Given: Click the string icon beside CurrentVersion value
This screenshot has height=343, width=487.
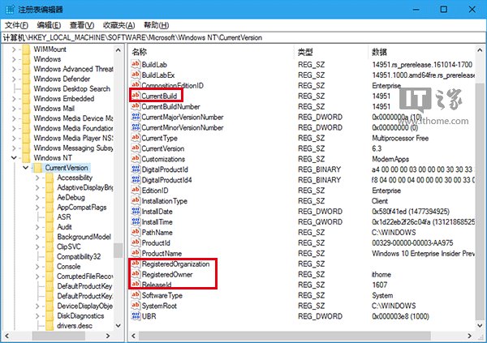Looking at the screenshot, I should 136,148.
